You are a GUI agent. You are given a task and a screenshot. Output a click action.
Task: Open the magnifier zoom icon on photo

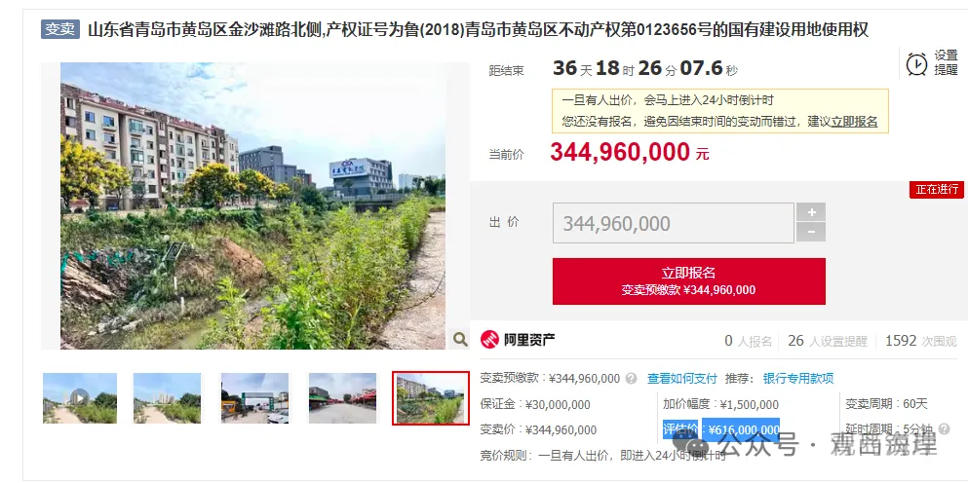coord(460,339)
